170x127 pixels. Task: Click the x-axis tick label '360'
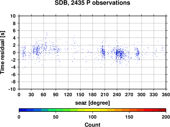[x=166, y=94]
